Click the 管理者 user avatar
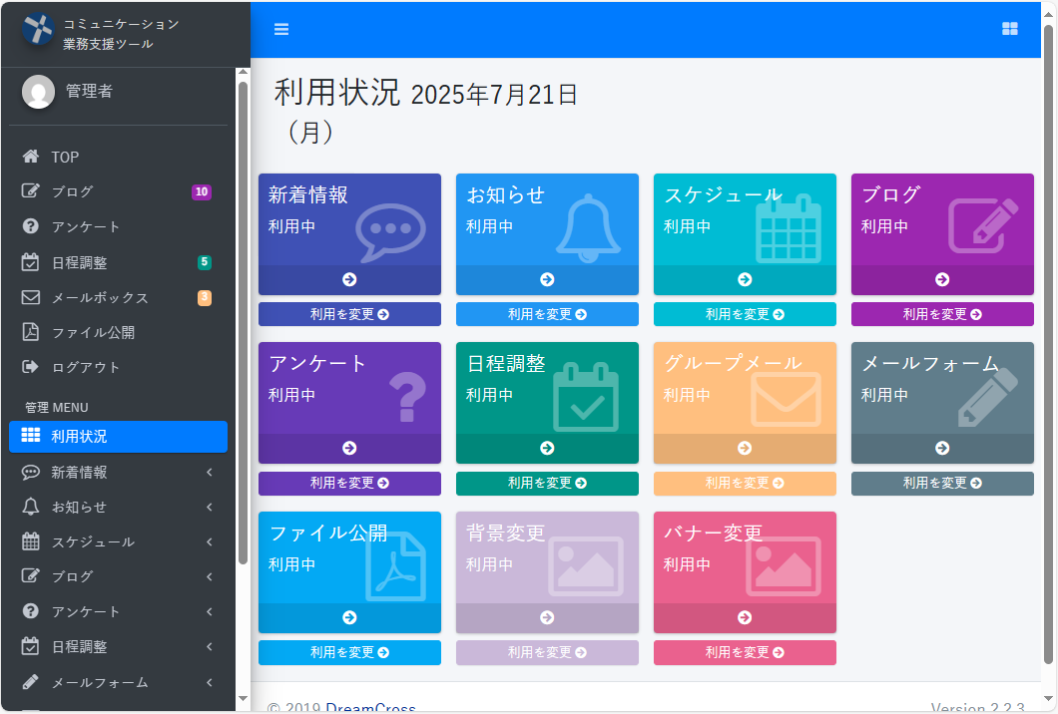This screenshot has height=714, width=1058. coord(39,92)
